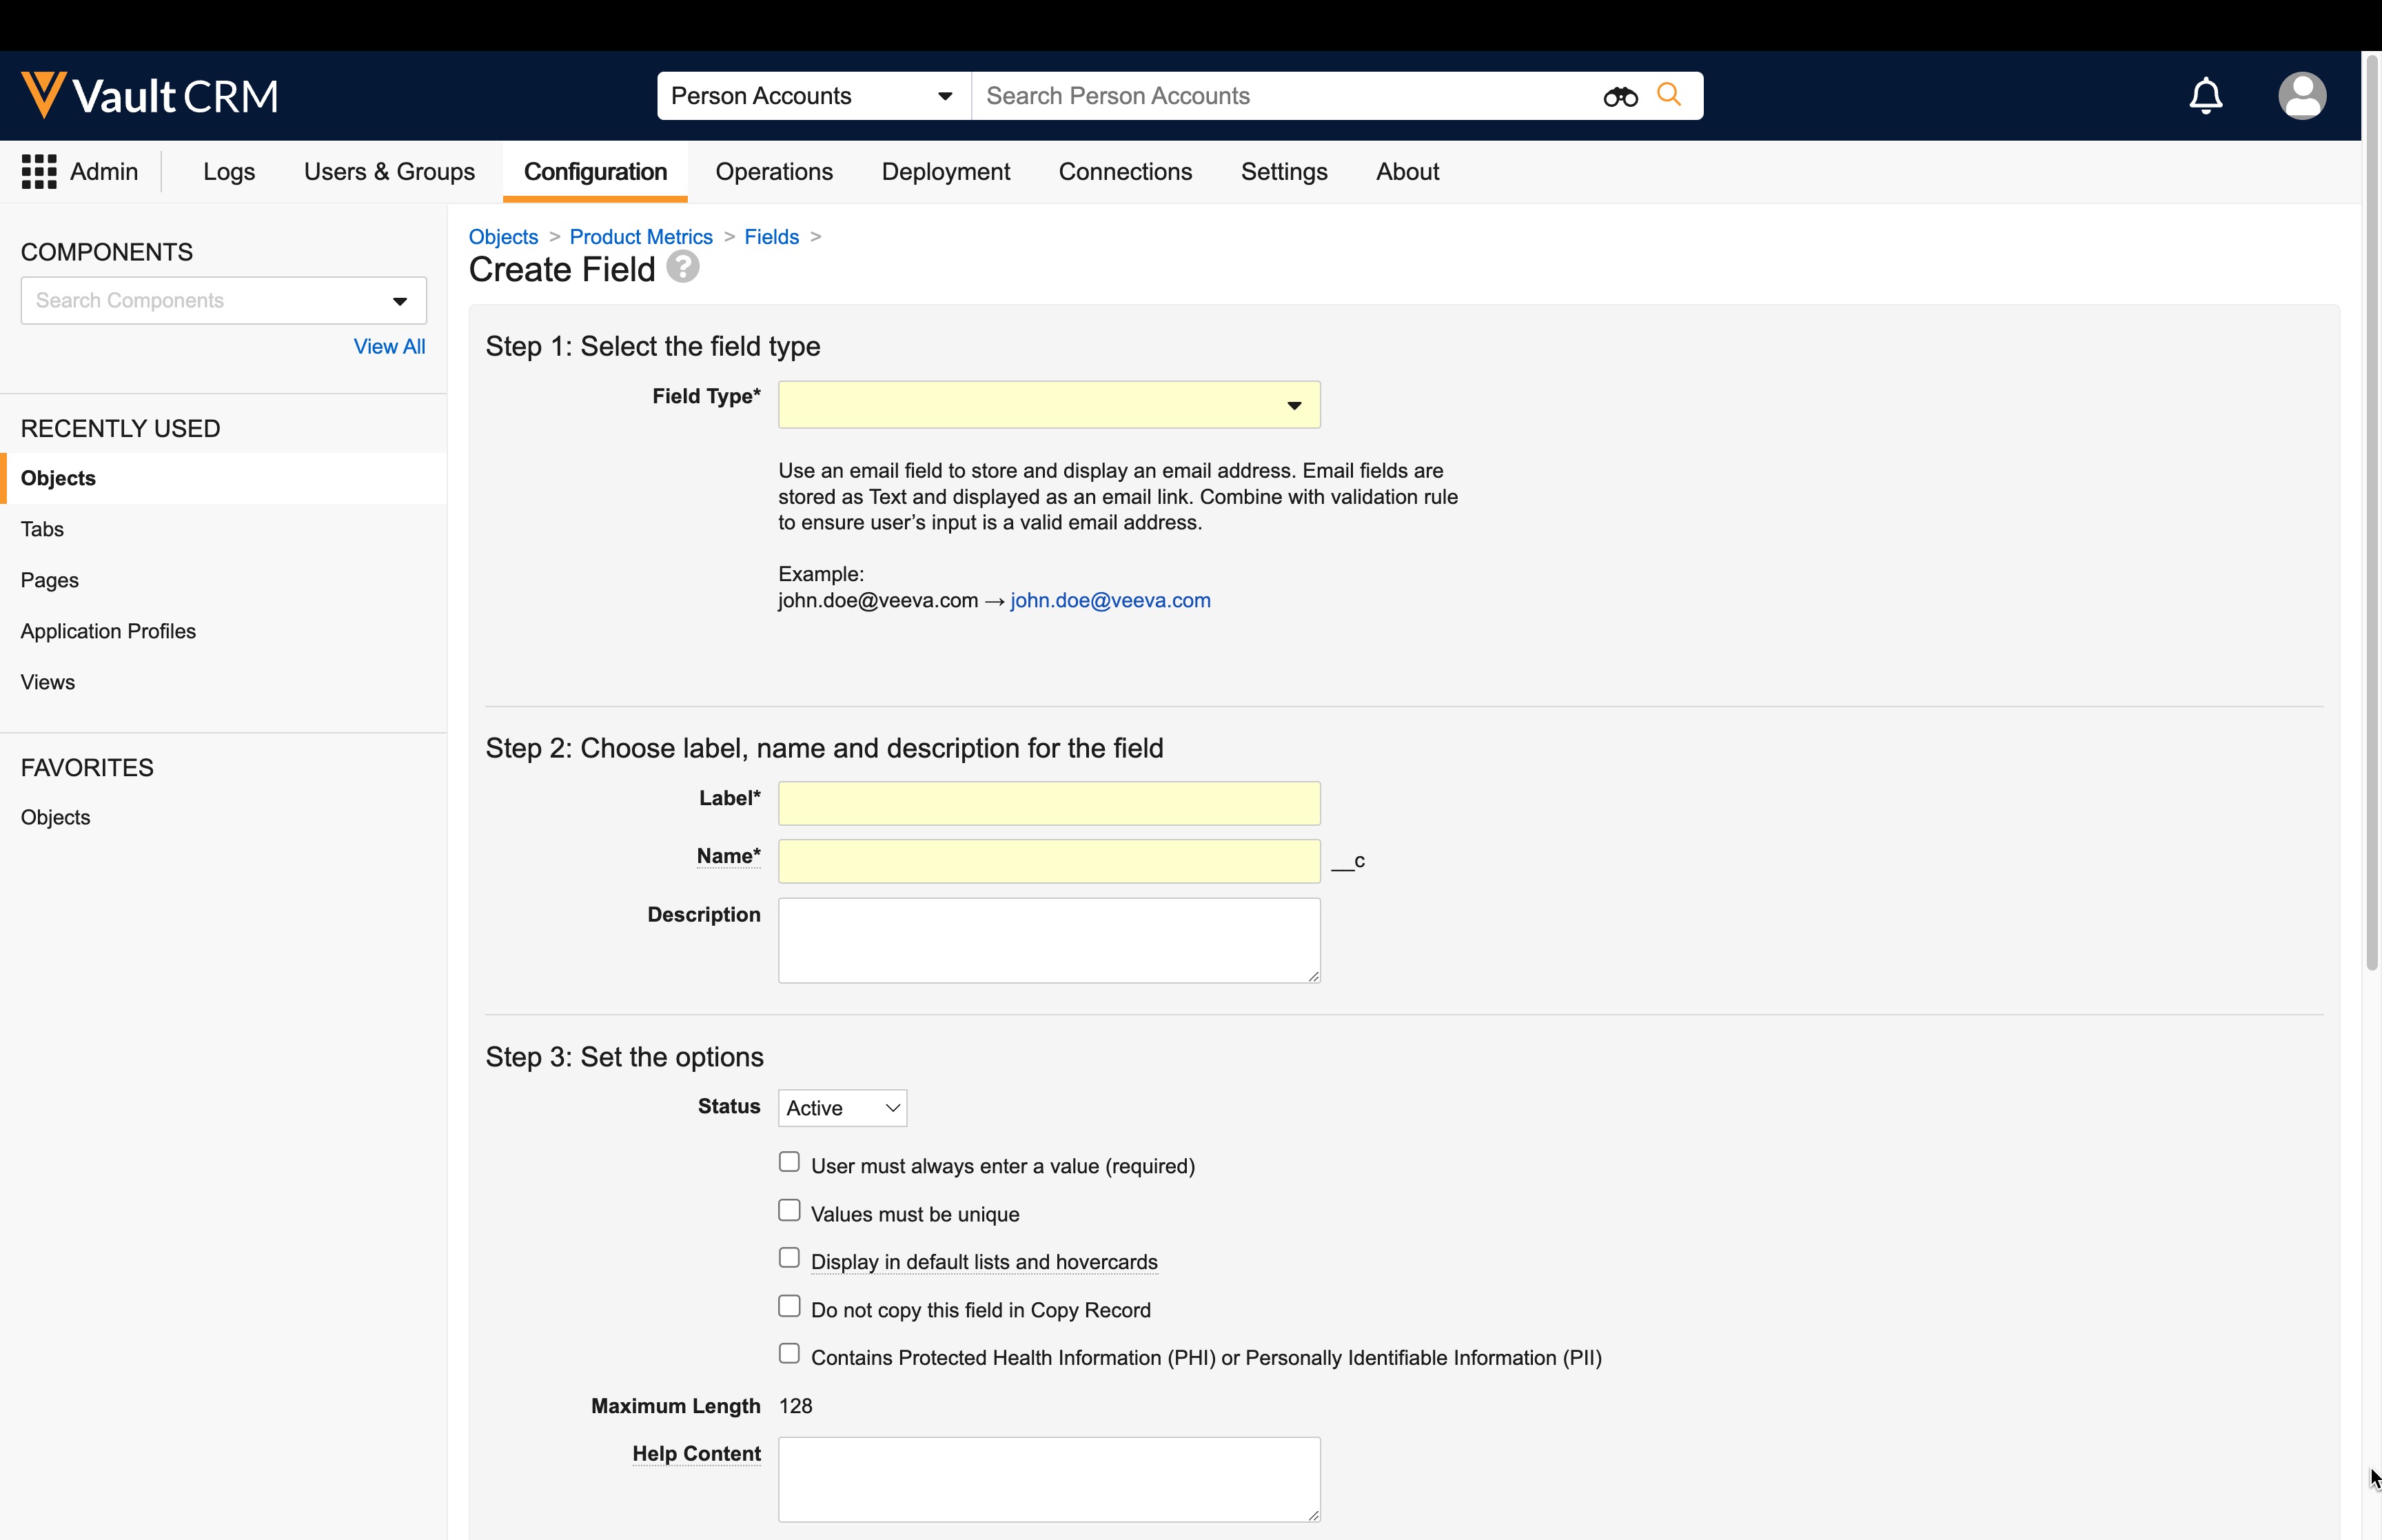Switch to the Operations tab
Screen dimensions: 2382x1540
tap(774, 172)
